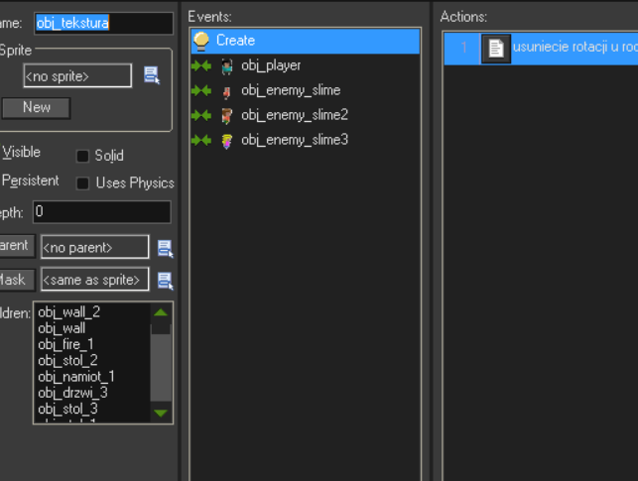Open the mask sprite selection menu icon
This screenshot has width=638, height=481.
tap(165, 280)
